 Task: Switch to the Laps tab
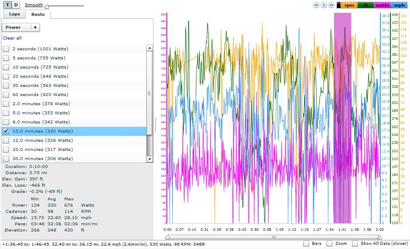[14, 14]
